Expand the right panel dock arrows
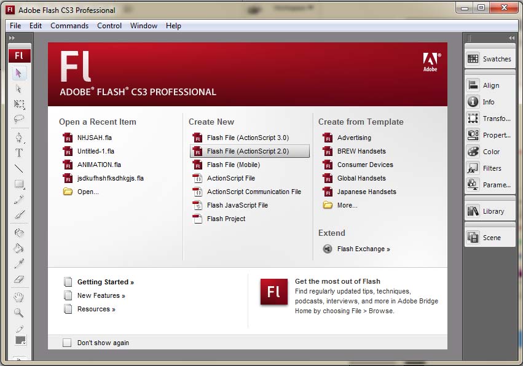The width and height of the screenshot is (523, 366). (x=511, y=38)
